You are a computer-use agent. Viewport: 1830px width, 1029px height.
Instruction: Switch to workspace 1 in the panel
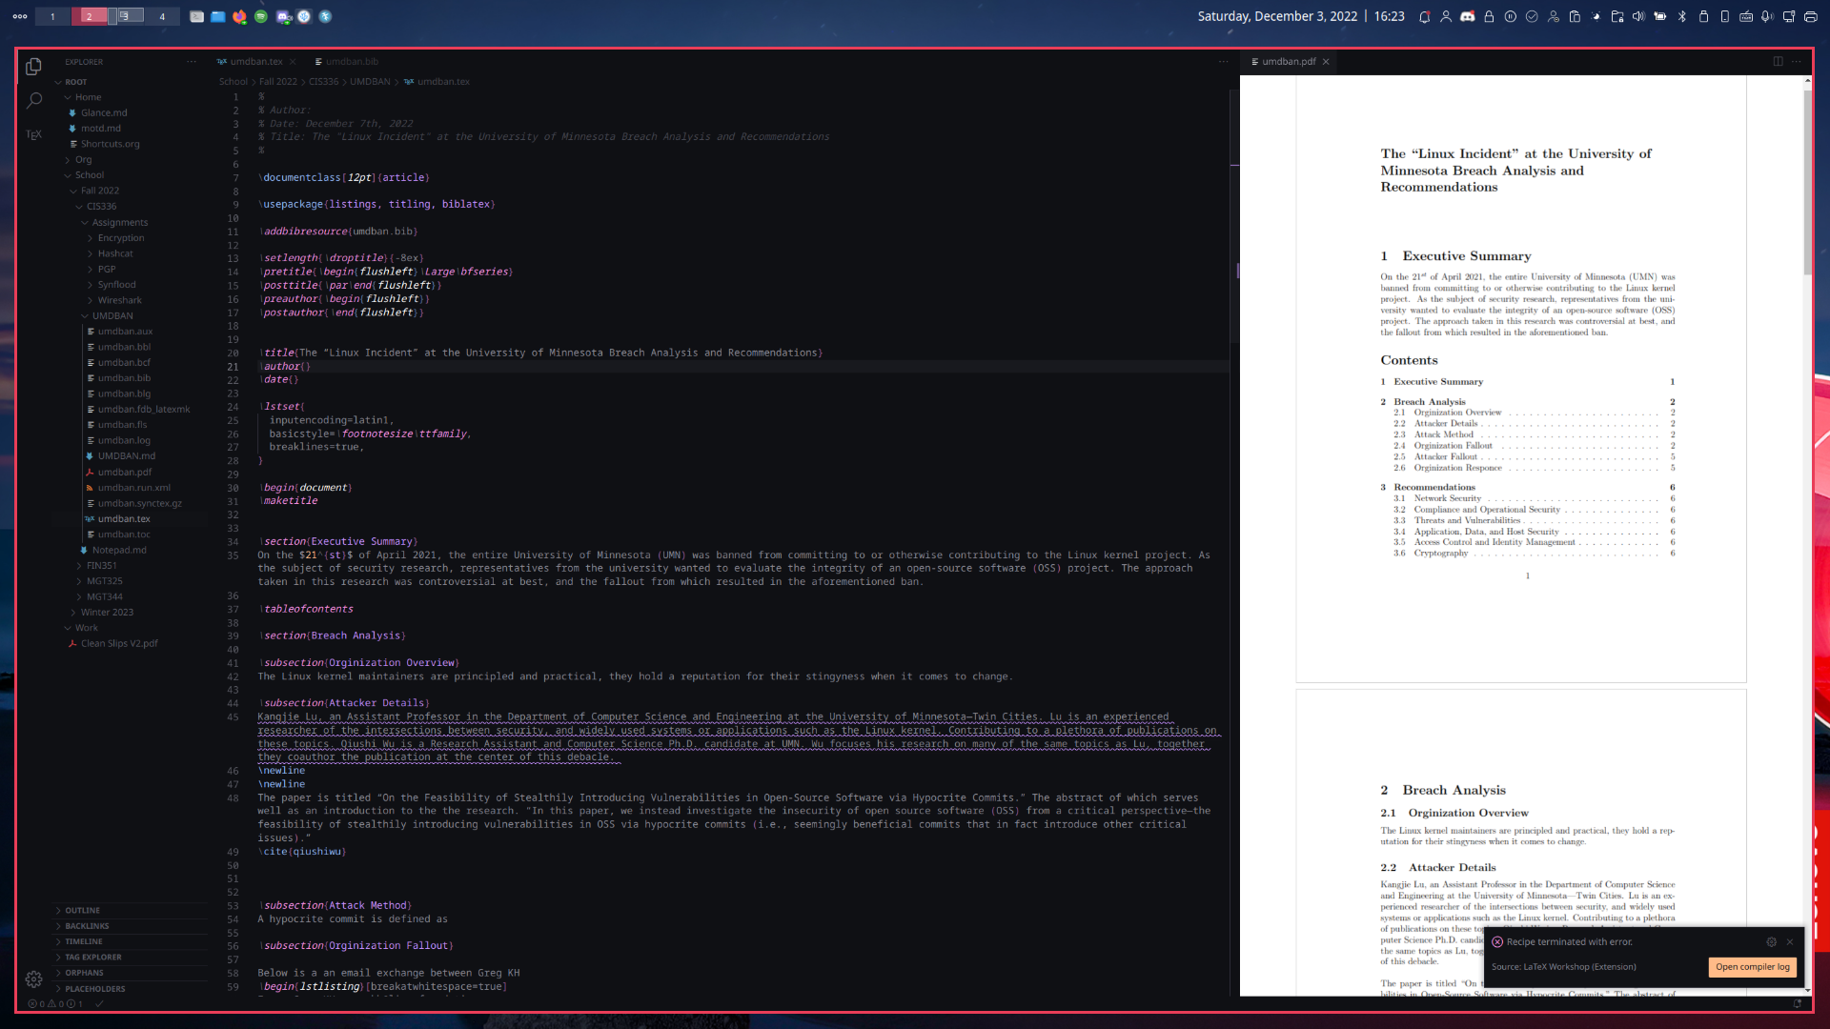(52, 16)
